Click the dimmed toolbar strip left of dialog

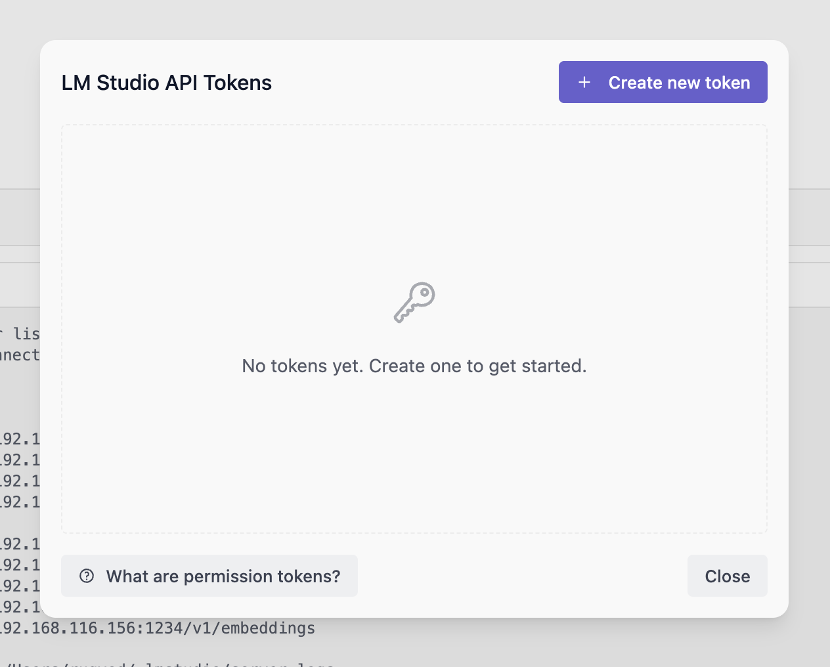(20, 217)
